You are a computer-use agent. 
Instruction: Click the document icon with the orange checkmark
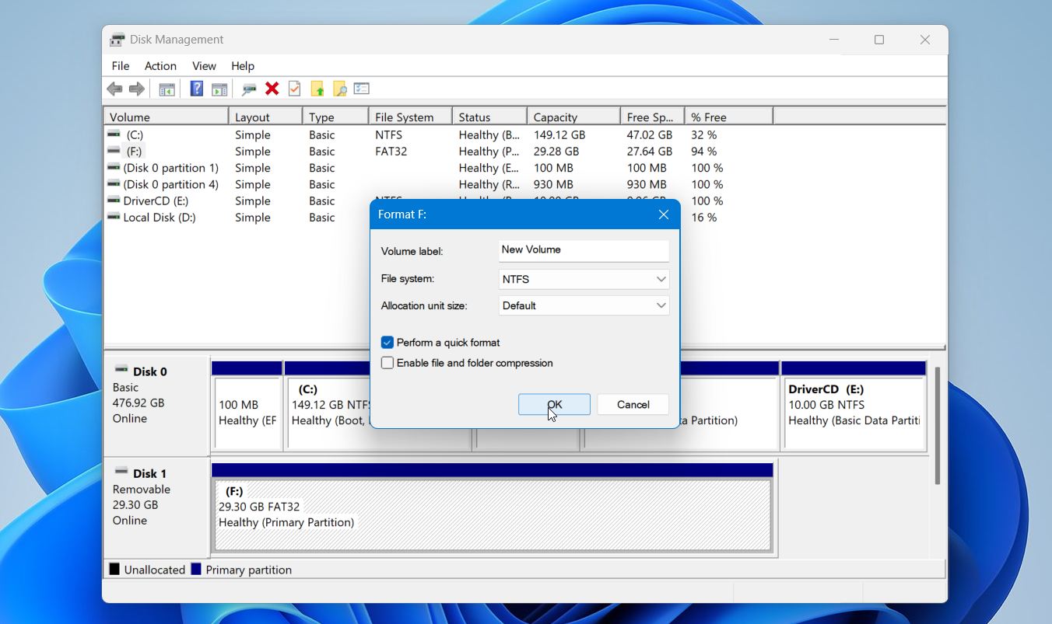(x=294, y=88)
